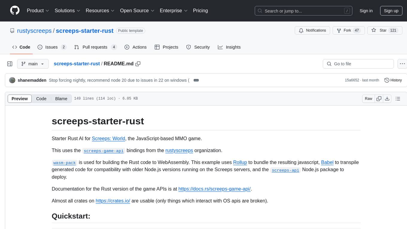Expand the Enterprise menu
This screenshot has width=407, height=229.
click(x=174, y=10)
